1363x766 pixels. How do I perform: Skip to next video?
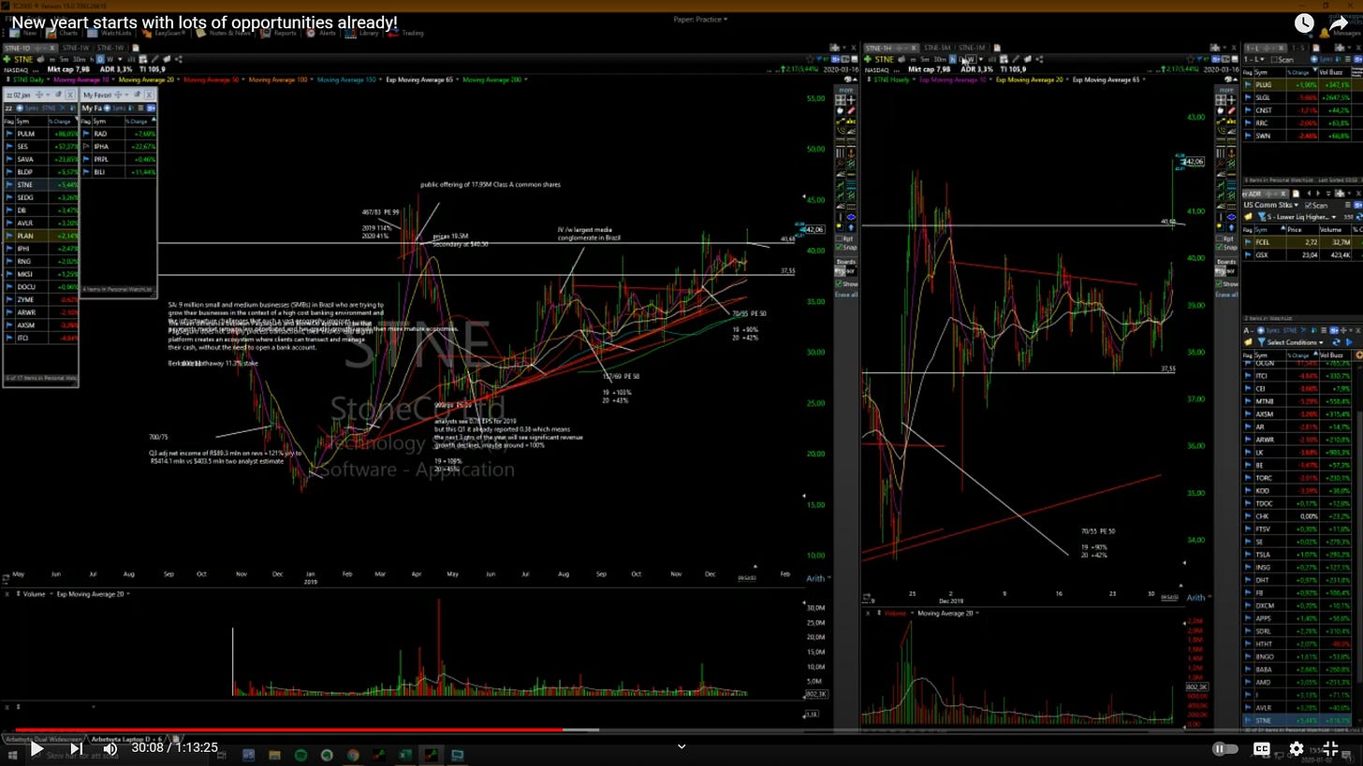(x=77, y=748)
